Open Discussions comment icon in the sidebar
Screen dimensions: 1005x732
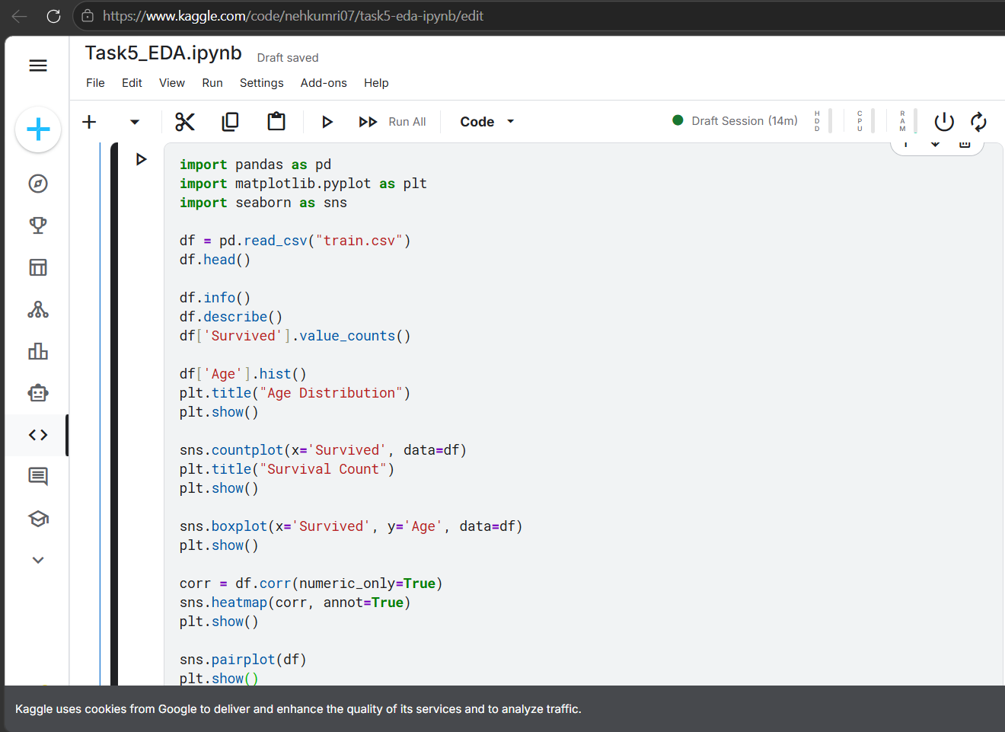(x=38, y=477)
